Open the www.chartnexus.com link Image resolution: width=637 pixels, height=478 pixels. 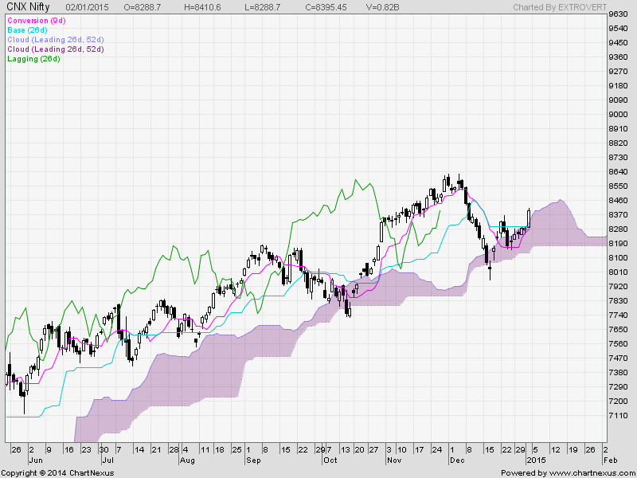point(591,472)
